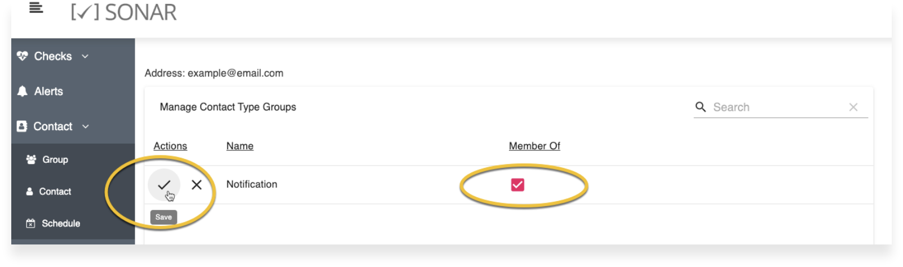This screenshot has height=267, width=903.
Task: Uncheck the Notification Member Of checkbox
Action: click(x=517, y=185)
